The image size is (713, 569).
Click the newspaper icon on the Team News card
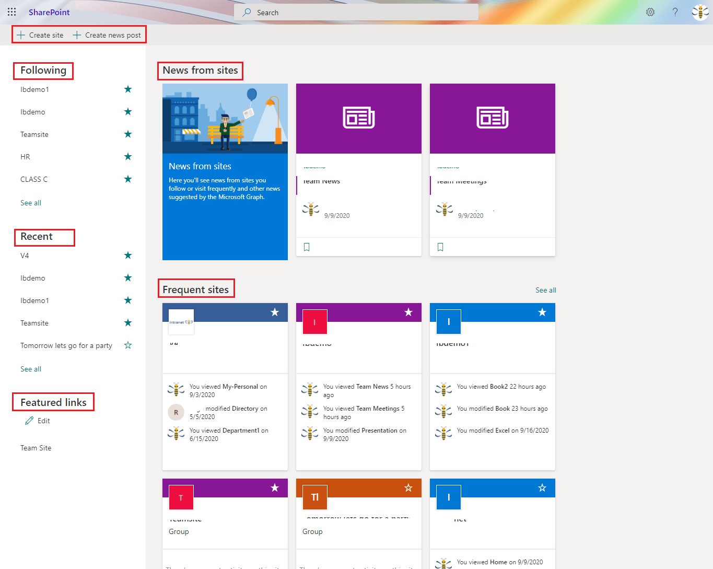[358, 118]
